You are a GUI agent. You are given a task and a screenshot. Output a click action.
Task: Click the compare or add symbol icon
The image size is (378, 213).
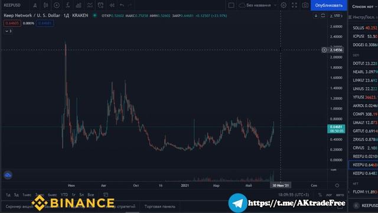click(x=57, y=5)
